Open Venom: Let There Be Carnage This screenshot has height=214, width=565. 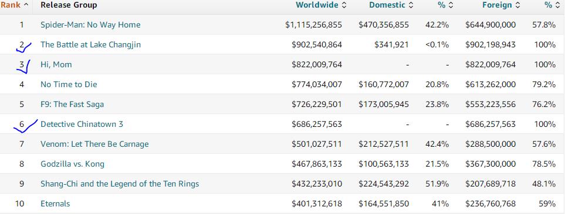point(94,144)
